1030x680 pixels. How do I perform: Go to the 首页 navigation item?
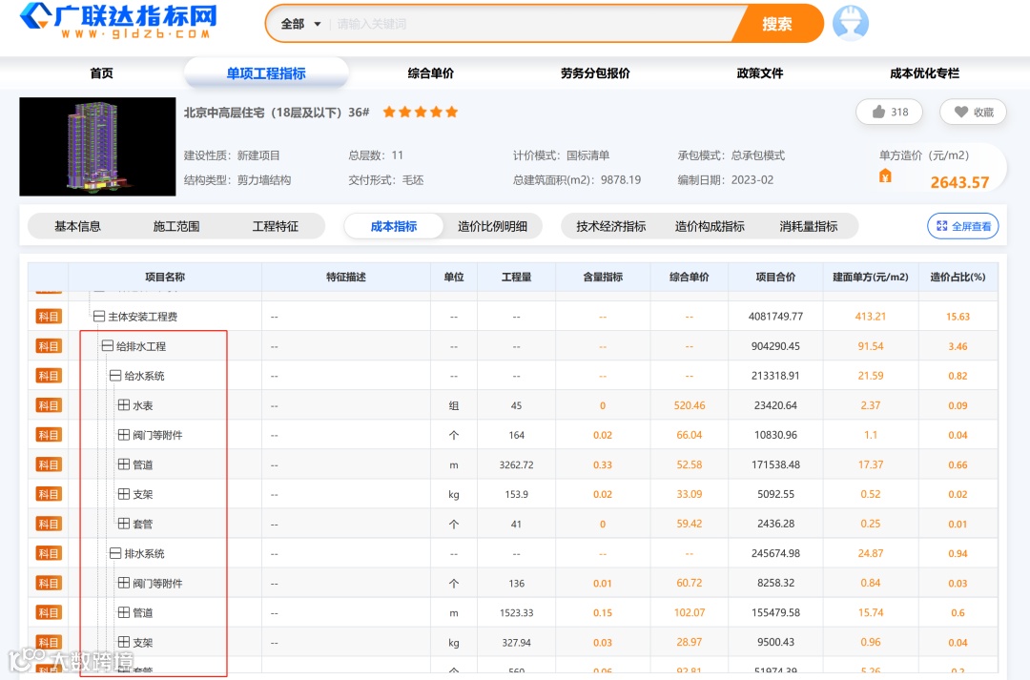pos(101,72)
